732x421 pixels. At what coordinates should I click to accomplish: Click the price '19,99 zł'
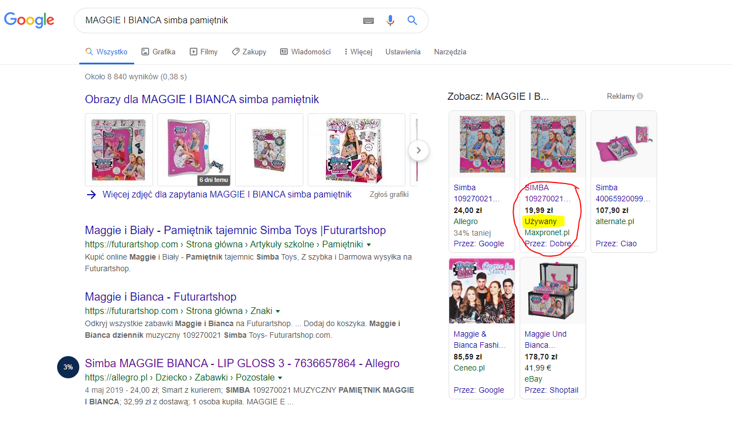(539, 210)
